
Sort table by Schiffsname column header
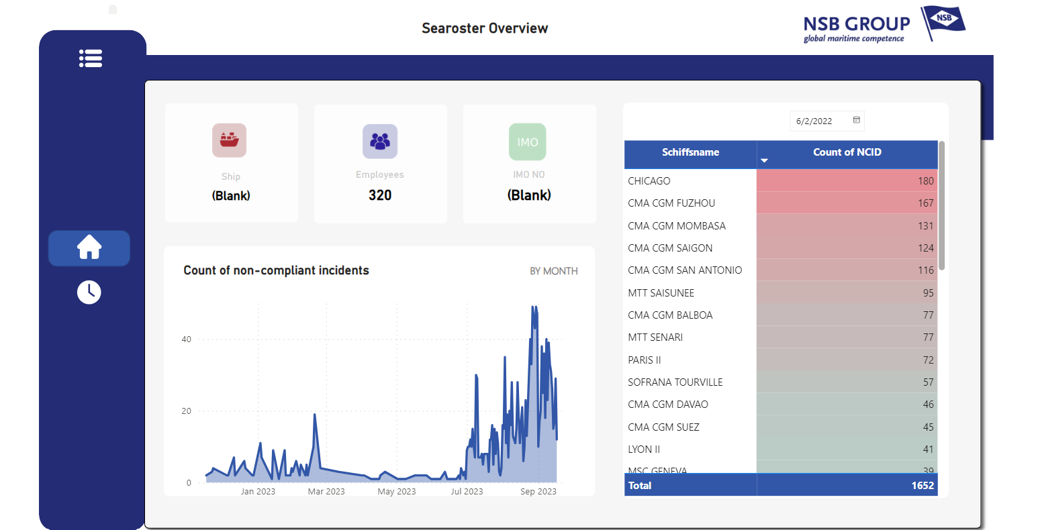690,152
